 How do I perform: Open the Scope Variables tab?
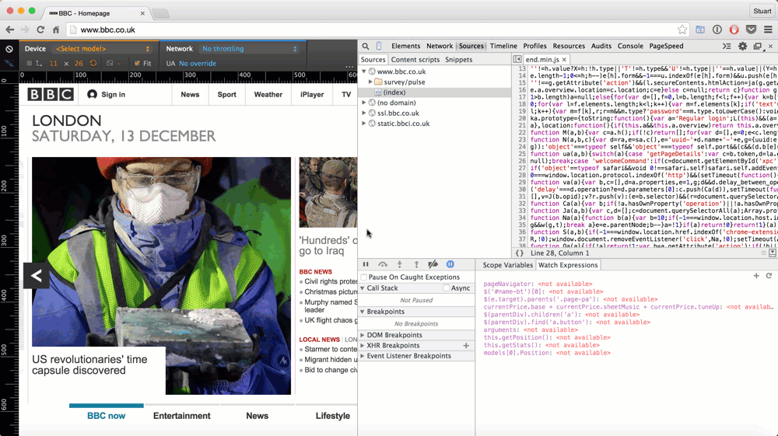pos(507,265)
